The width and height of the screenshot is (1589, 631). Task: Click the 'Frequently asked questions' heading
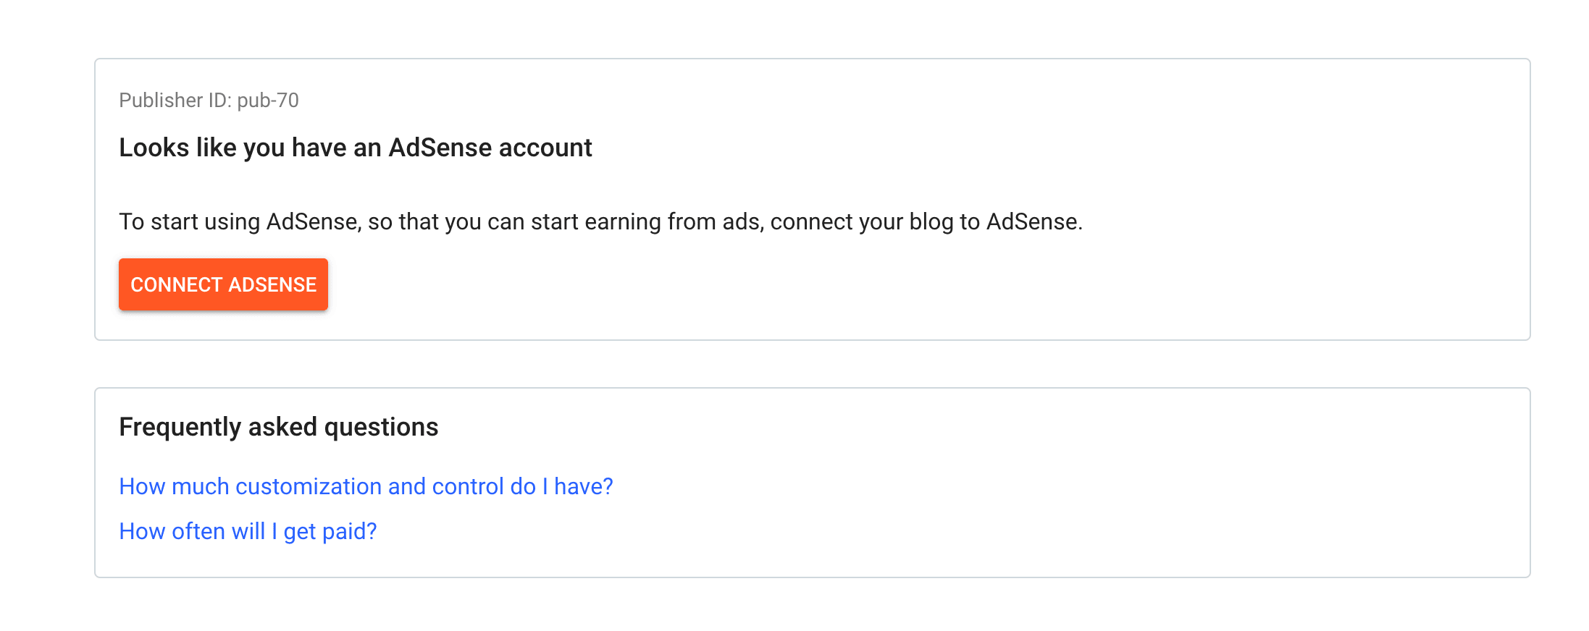tap(278, 427)
